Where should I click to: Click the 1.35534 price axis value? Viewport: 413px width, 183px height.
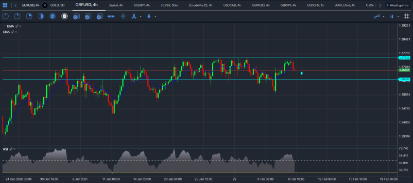(404, 94)
